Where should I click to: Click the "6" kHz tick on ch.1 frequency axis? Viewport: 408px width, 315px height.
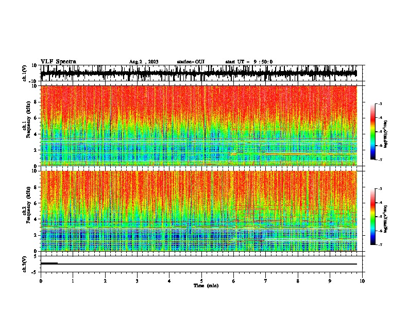pyautogui.click(x=36, y=118)
